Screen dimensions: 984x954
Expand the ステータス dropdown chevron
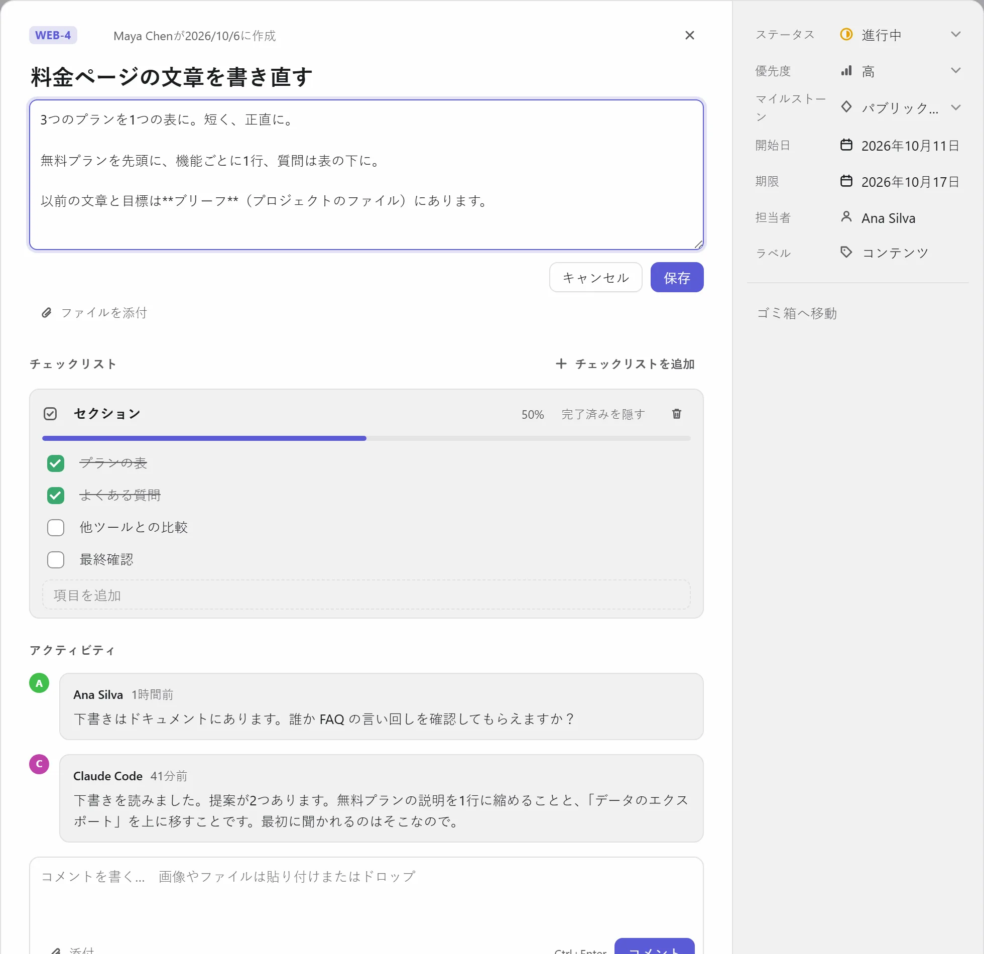click(x=955, y=34)
